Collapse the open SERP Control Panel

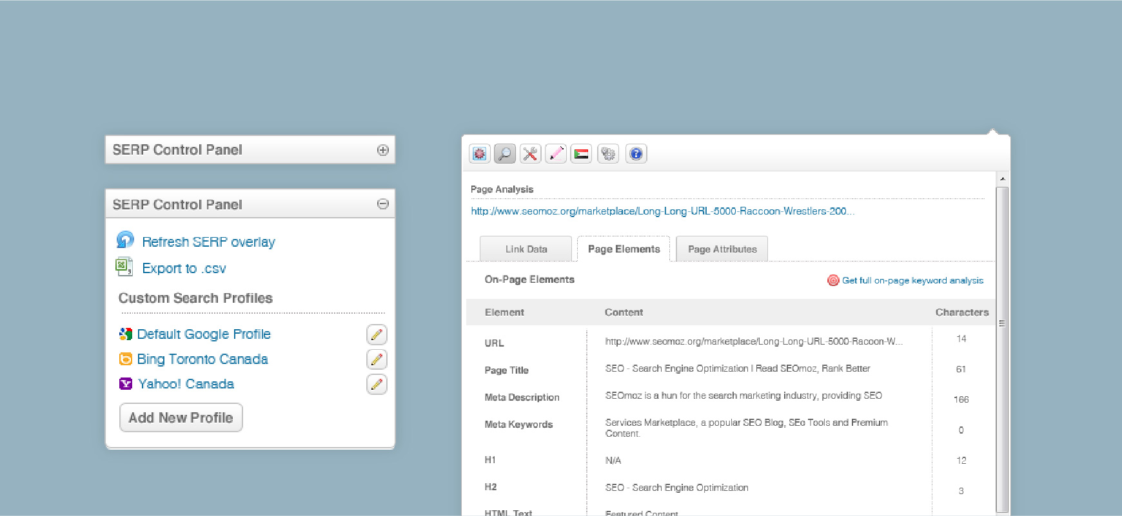383,204
